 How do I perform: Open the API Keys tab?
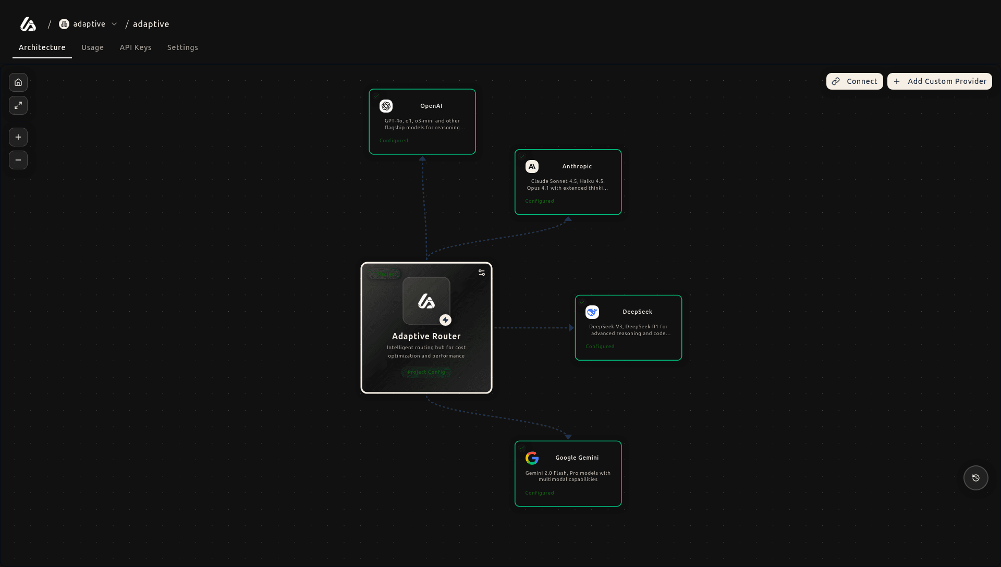(136, 47)
